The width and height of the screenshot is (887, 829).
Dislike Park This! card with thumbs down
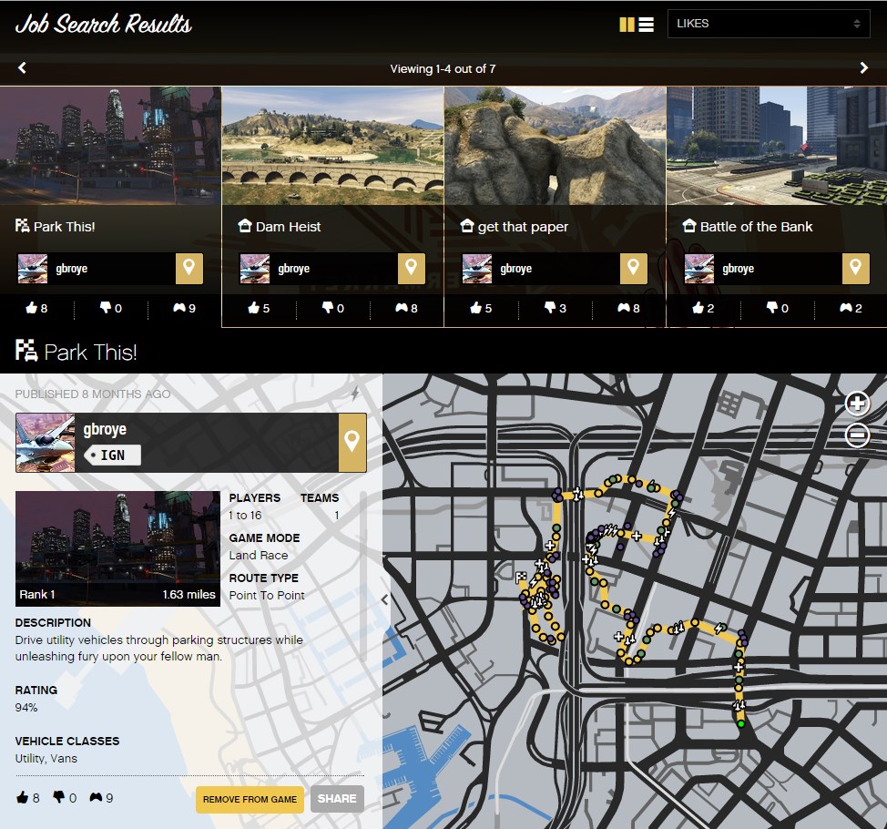pyautogui.click(x=106, y=307)
